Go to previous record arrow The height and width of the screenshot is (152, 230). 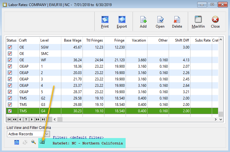20,120
